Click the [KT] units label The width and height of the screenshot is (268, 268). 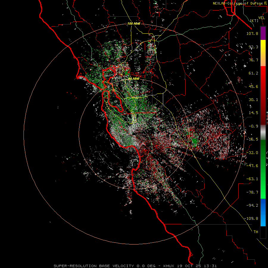click(254, 21)
